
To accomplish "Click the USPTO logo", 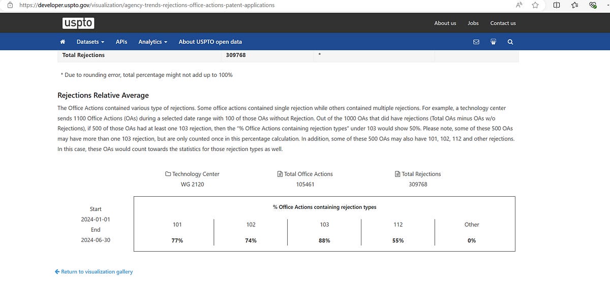I will coord(78,23).
